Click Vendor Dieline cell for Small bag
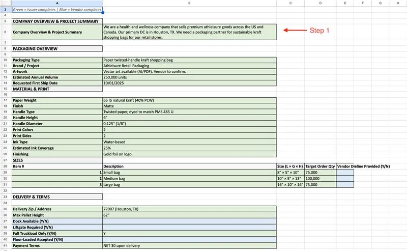The width and height of the screenshot is (407, 251). [x=345, y=173]
